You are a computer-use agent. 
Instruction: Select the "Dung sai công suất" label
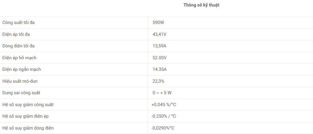click(21, 93)
